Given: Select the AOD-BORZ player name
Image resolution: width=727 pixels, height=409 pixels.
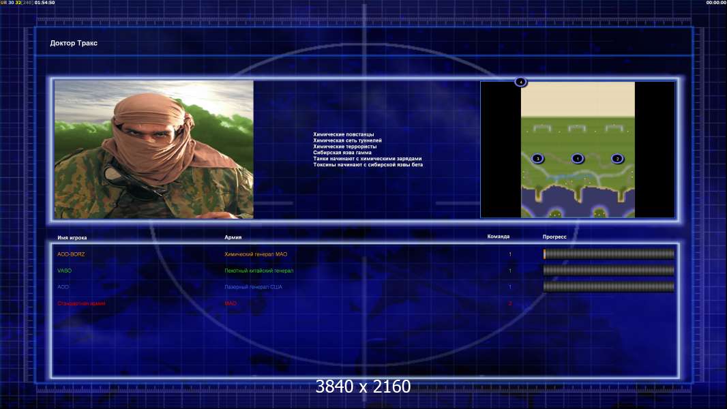Looking at the screenshot, I should 71,254.
